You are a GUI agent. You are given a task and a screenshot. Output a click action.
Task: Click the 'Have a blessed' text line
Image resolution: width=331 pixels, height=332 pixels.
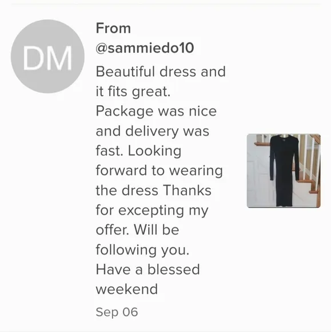(x=148, y=270)
